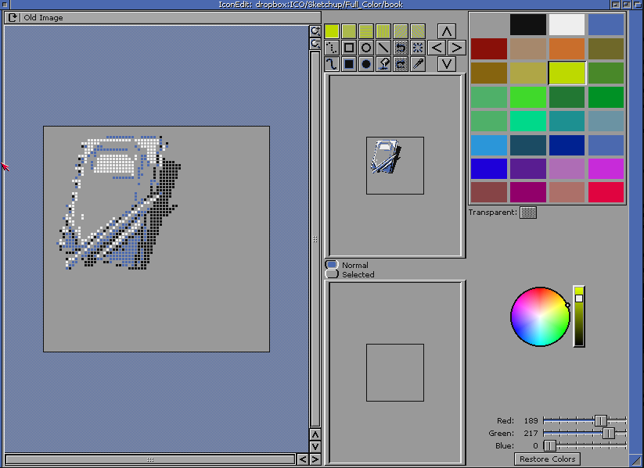Select the eyedropper color picker tool
Viewport: 644px width, 468px height.
[x=418, y=64]
